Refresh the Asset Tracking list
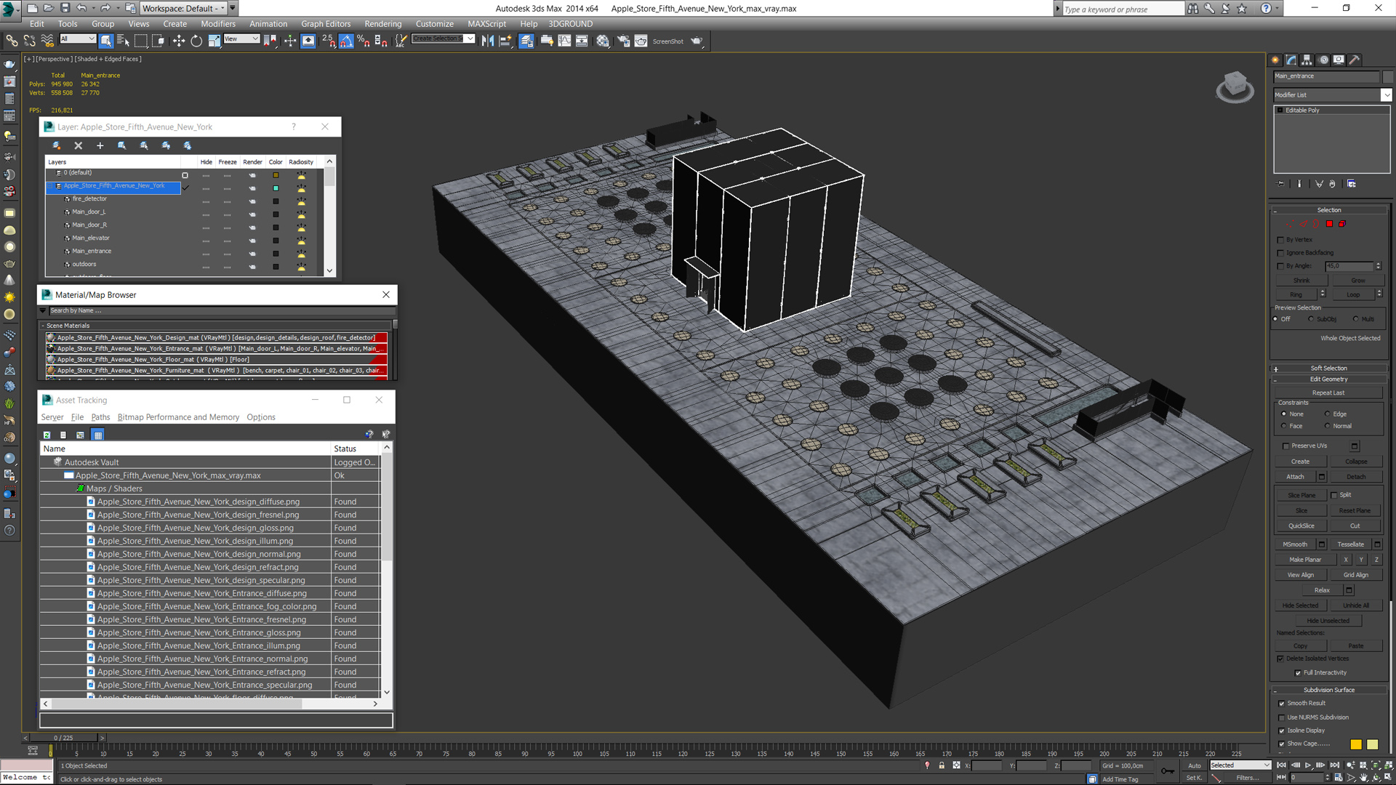This screenshot has width=1396, height=785. coord(47,435)
